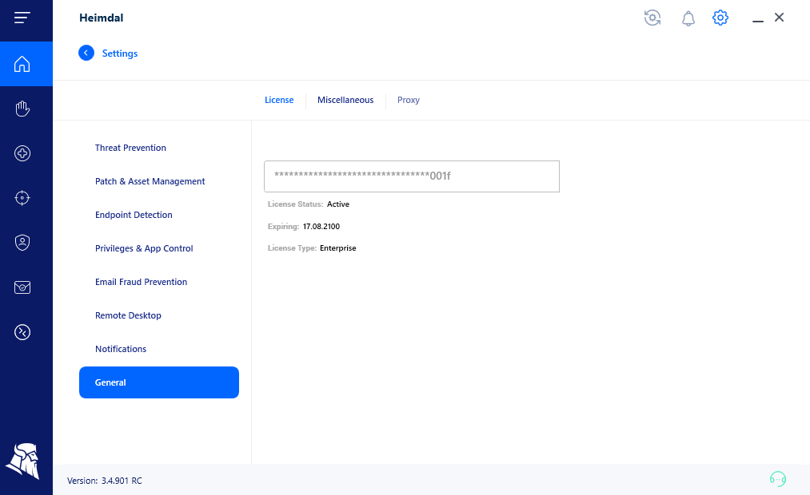Open the shield-user Privileges sidebar icon
The height and width of the screenshot is (495, 810).
[x=22, y=243]
